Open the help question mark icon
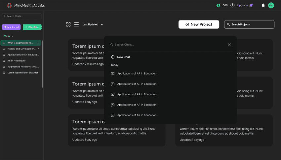The height and width of the screenshot is (160, 281). (x=232, y=5)
